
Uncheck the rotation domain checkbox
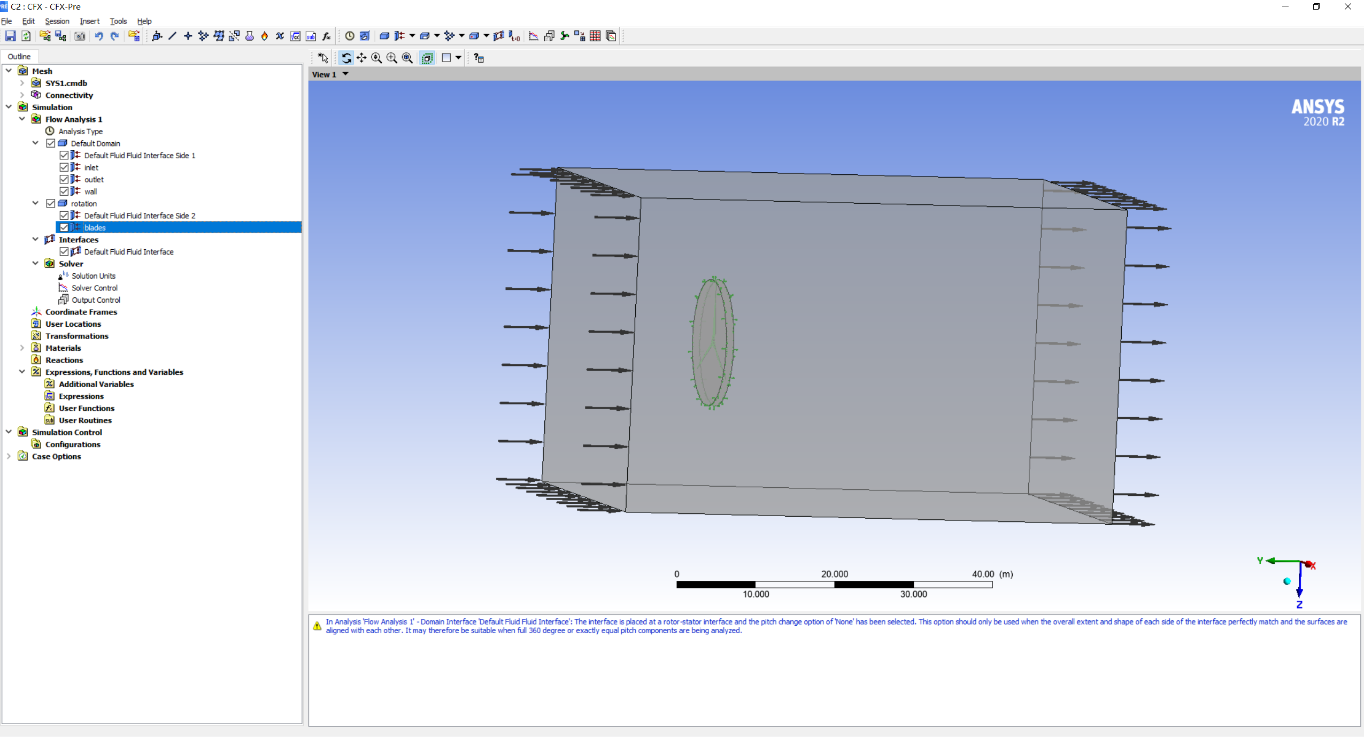pyautogui.click(x=51, y=203)
